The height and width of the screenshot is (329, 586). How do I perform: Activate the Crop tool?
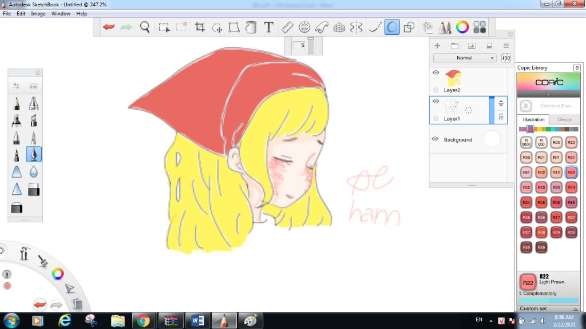click(x=200, y=27)
